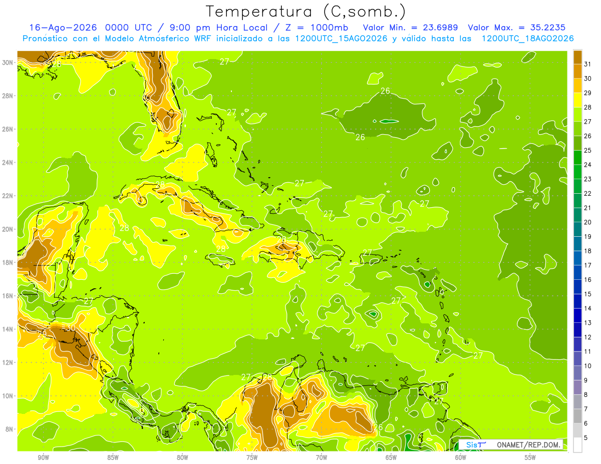
Task: Select the title Temperatura (C,somb.)
Action: click(306, 12)
